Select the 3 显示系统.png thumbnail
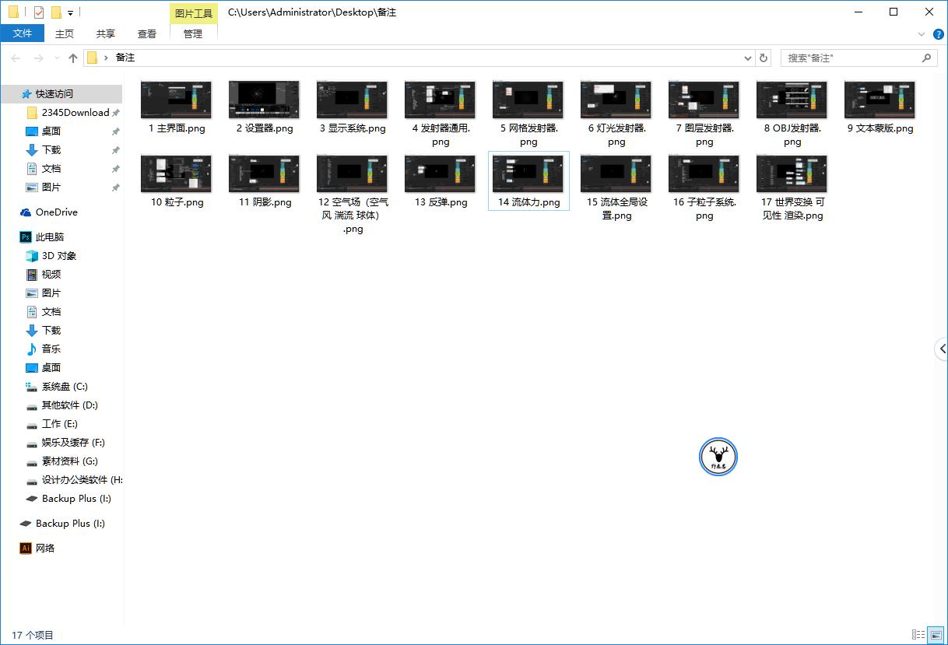The width and height of the screenshot is (948, 645). pos(353,100)
